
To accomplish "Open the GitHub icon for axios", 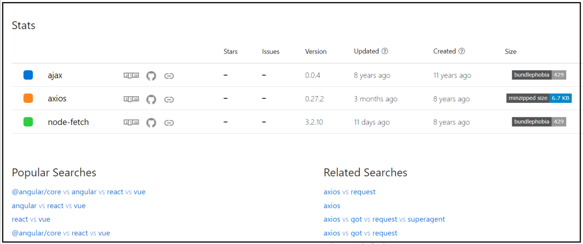I will click(x=151, y=99).
